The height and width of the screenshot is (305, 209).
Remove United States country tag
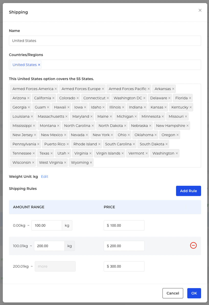pyautogui.click(x=39, y=65)
